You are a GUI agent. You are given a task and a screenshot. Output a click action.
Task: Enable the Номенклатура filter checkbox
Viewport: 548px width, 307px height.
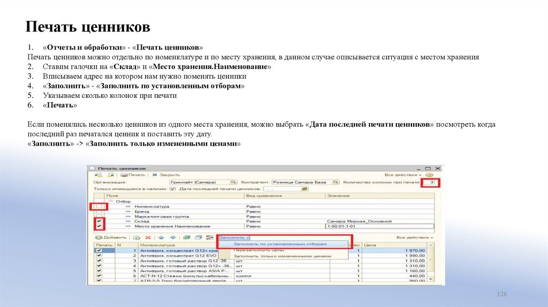point(99,207)
